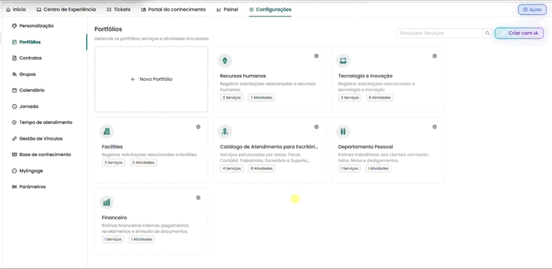
Task: Click the Ajuda help button
Action: (532, 10)
